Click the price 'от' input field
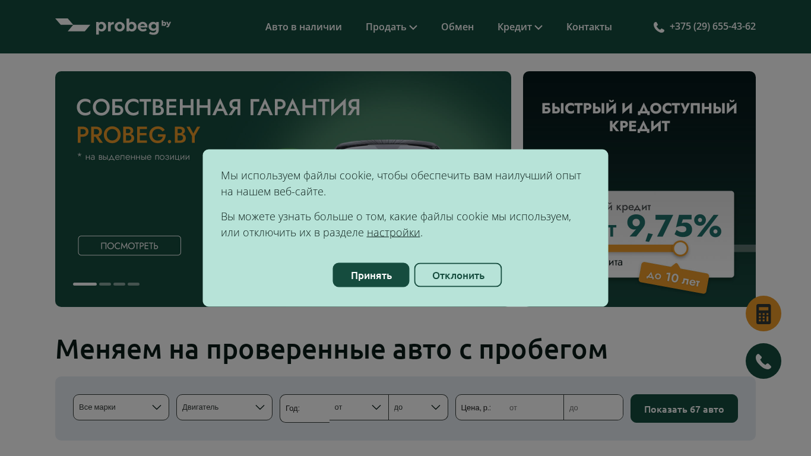The width and height of the screenshot is (811, 456). click(533, 407)
